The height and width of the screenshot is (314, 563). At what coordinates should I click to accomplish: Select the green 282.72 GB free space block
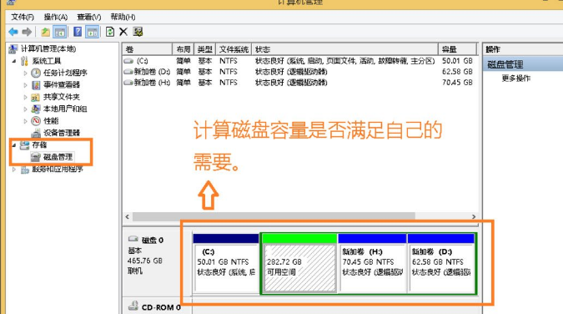(x=299, y=264)
